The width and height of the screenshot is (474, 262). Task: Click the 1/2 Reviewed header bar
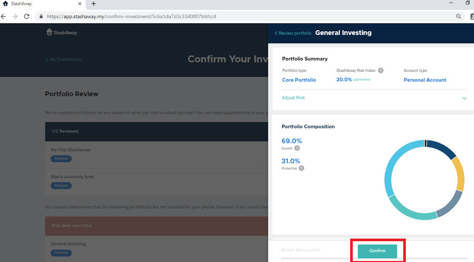157,132
